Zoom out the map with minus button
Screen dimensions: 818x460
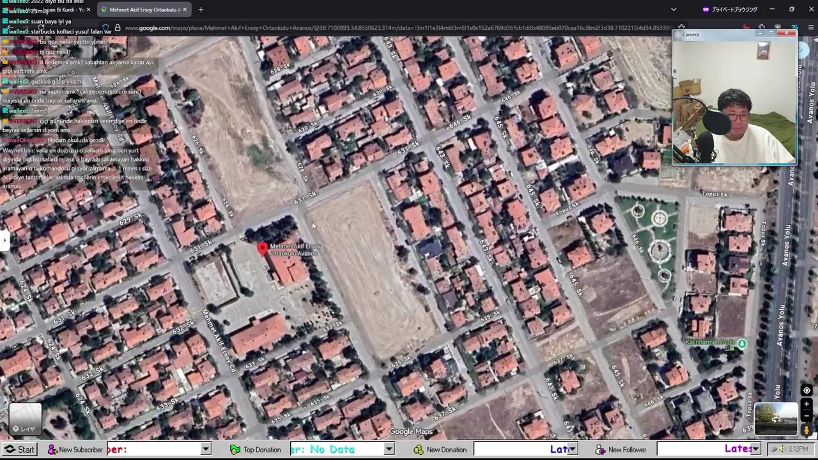806,415
